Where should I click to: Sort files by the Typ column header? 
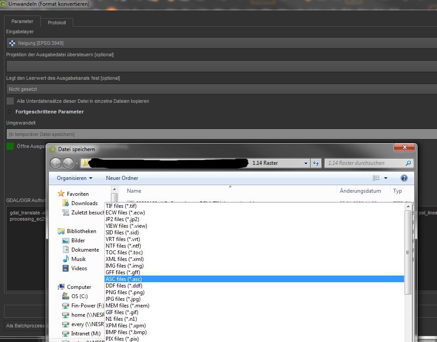(398, 191)
